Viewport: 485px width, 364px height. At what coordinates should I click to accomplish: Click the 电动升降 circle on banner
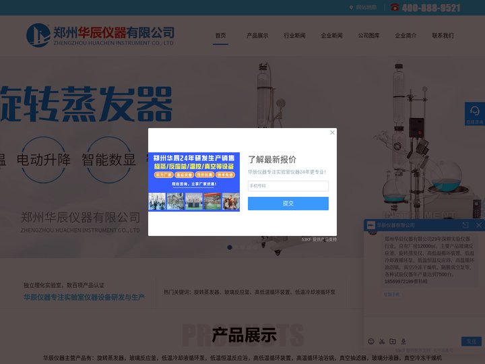coord(43,160)
